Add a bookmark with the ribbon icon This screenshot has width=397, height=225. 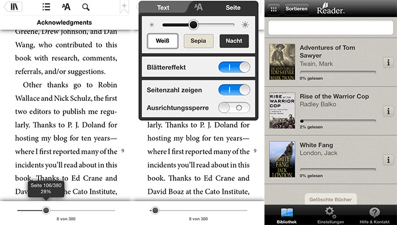pyautogui.click(x=124, y=7)
